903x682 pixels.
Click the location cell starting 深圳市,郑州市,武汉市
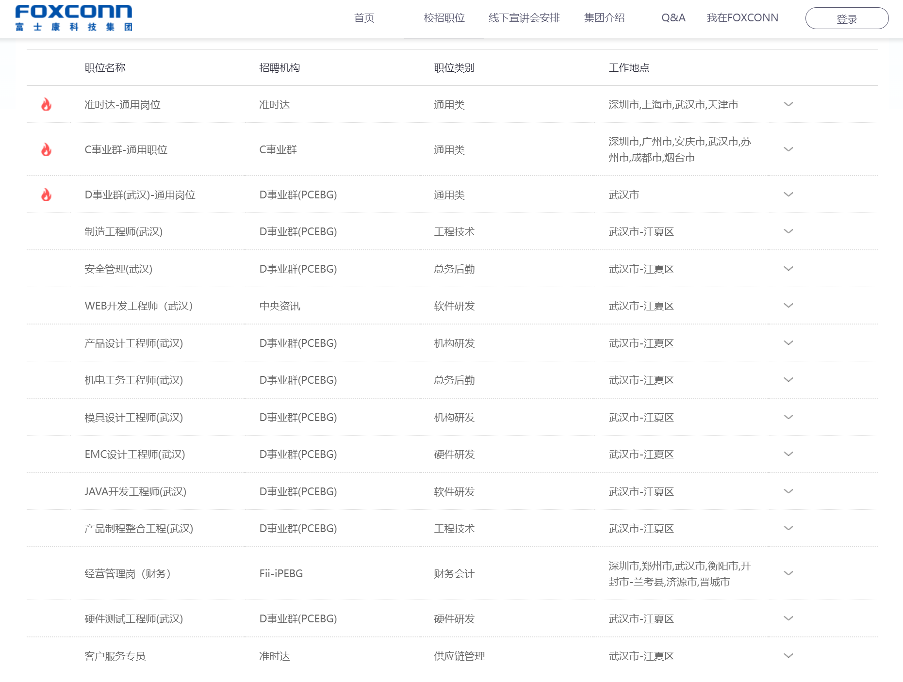tap(680, 574)
